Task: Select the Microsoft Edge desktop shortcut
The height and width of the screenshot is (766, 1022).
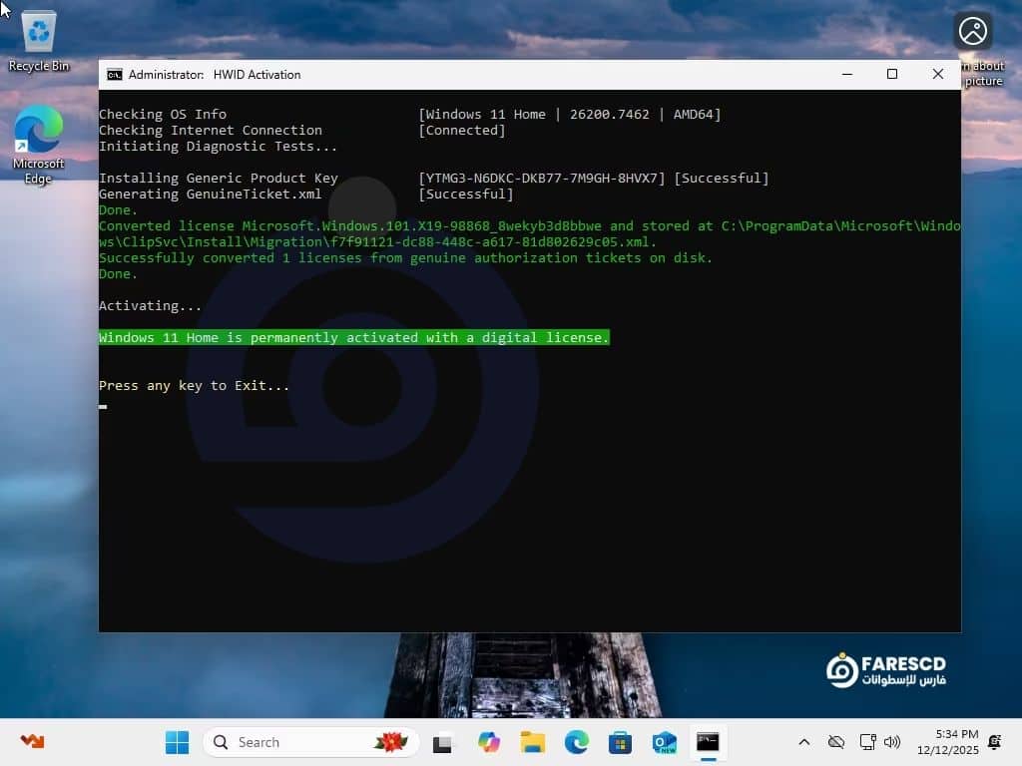Action: 38,145
